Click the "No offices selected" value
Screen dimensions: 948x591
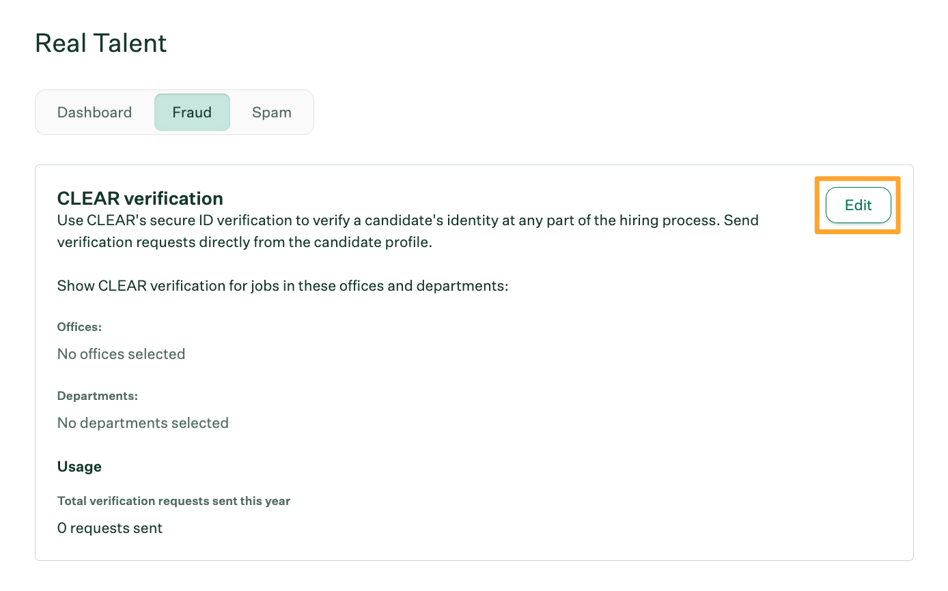tap(121, 354)
